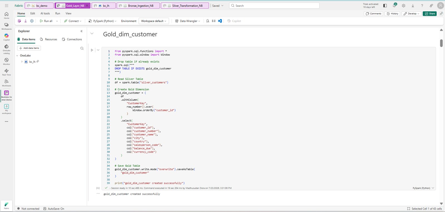Click the green Share button

tap(430, 14)
